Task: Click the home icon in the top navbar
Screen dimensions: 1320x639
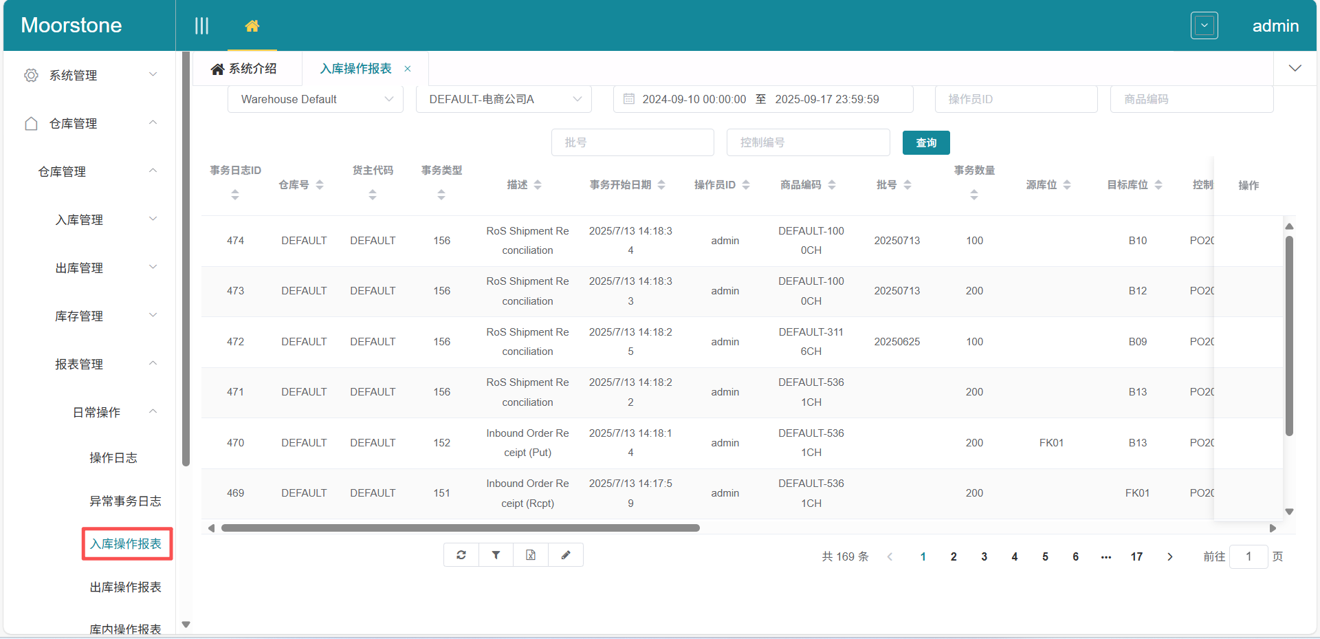Action: click(252, 25)
